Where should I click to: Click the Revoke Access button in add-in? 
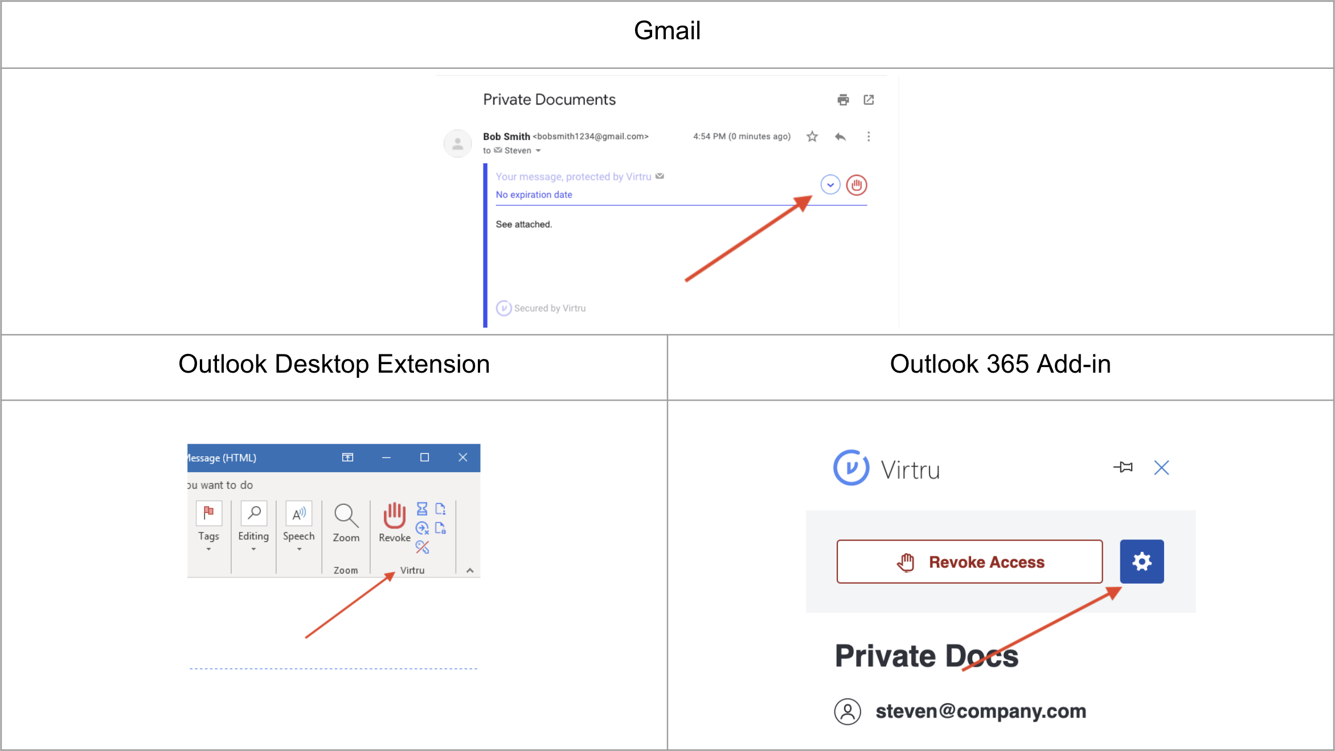pyautogui.click(x=969, y=562)
